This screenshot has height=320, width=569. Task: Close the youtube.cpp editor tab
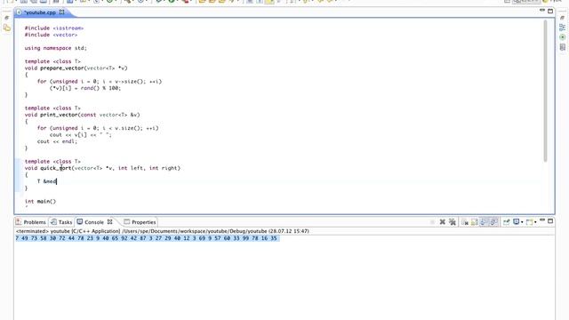point(62,12)
